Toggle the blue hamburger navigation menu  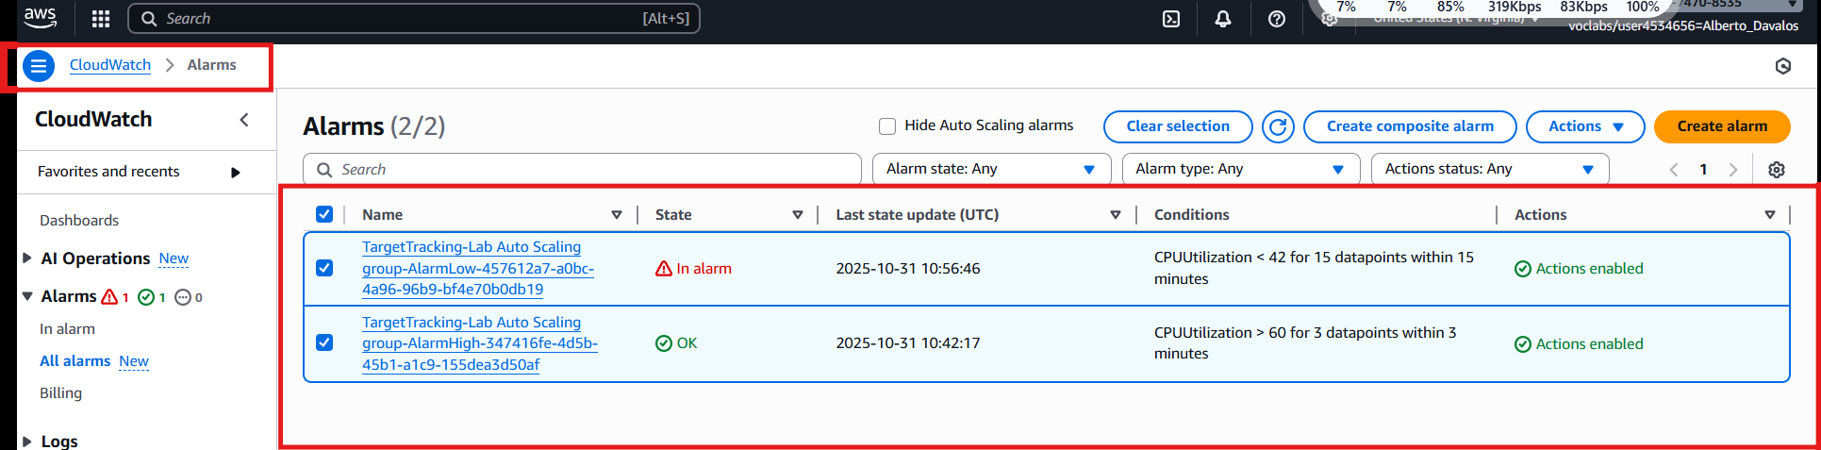pos(39,66)
